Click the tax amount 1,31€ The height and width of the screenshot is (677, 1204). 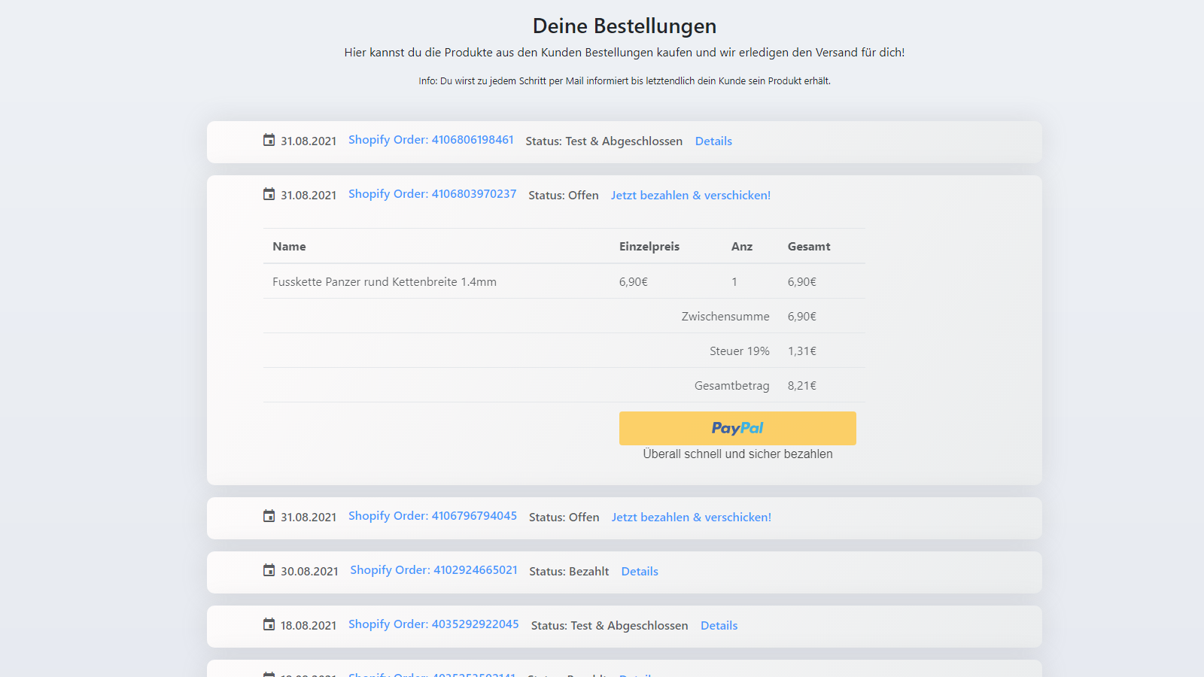point(802,351)
